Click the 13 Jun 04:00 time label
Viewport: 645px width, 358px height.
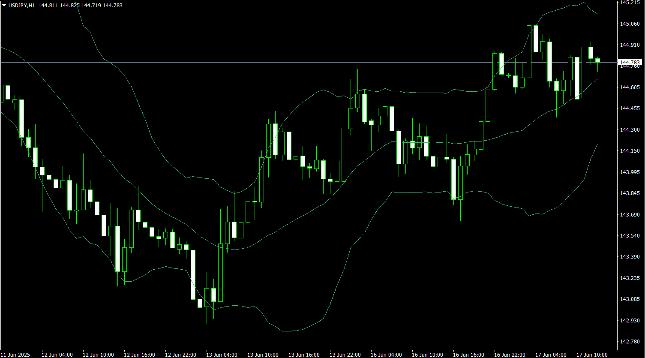click(x=222, y=355)
